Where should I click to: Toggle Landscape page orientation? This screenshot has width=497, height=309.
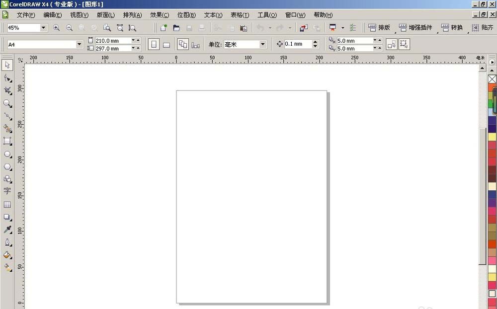pos(166,45)
